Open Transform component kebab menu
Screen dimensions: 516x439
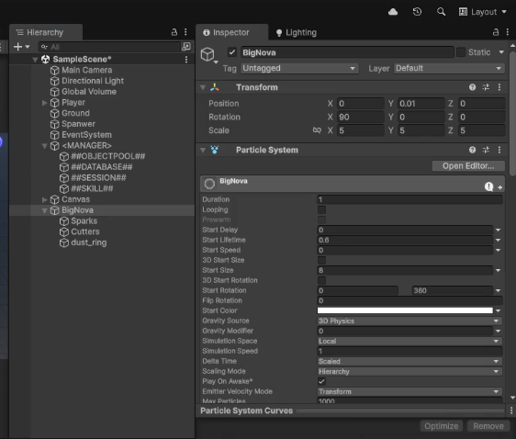tap(499, 87)
